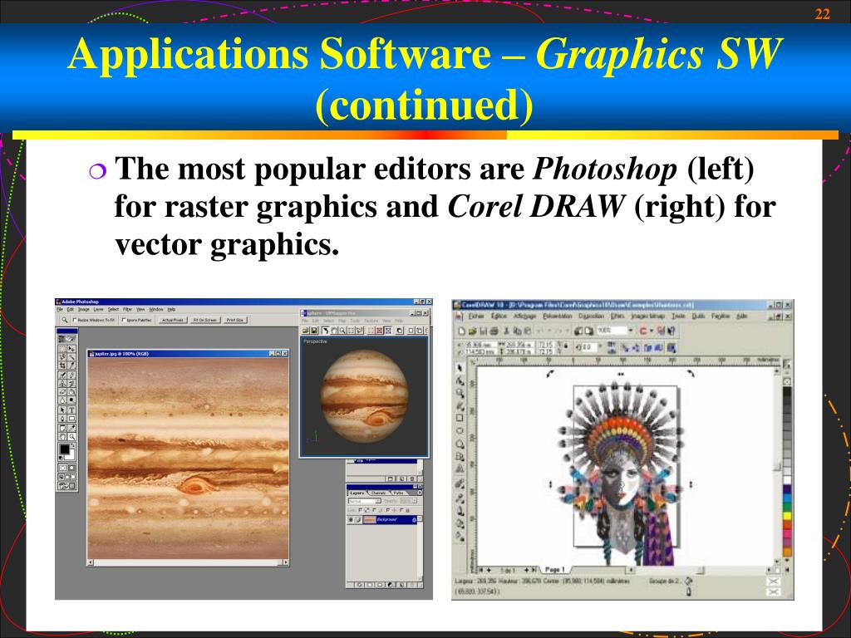Switch to the Paths tab
The height and width of the screenshot is (638, 851).
(398, 493)
